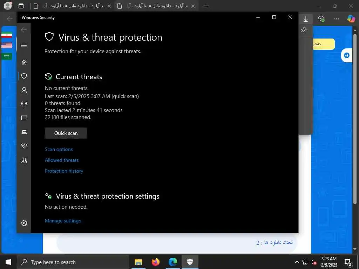Close the second Edge browser tab
The width and height of the screenshot is (359, 269).
[193, 6]
